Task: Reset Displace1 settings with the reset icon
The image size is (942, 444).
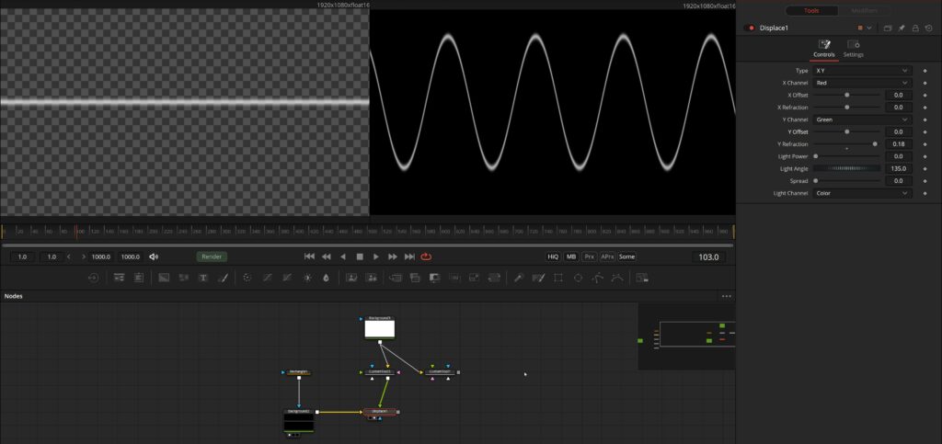Action: tap(929, 28)
